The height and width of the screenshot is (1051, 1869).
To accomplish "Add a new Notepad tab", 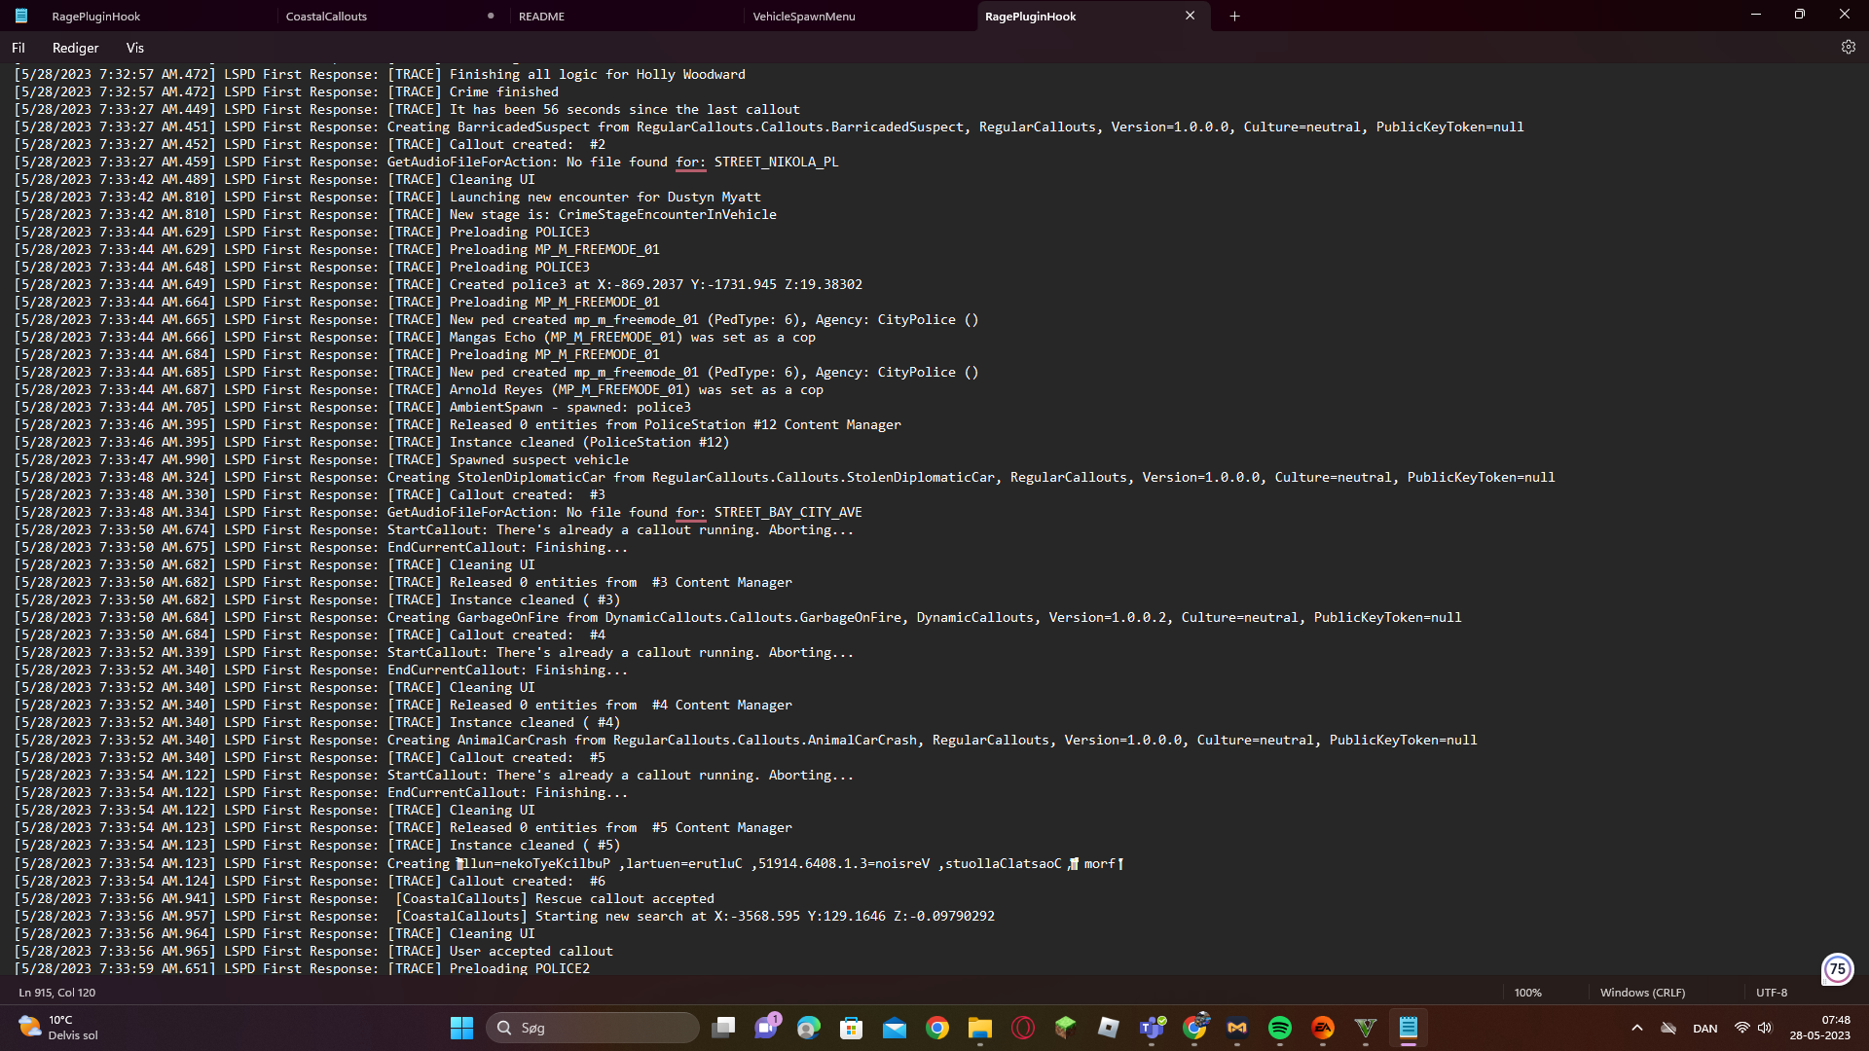I will tap(1234, 16).
